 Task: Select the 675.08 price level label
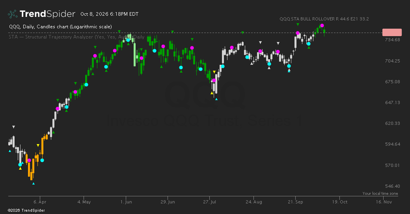pyautogui.click(x=393, y=82)
